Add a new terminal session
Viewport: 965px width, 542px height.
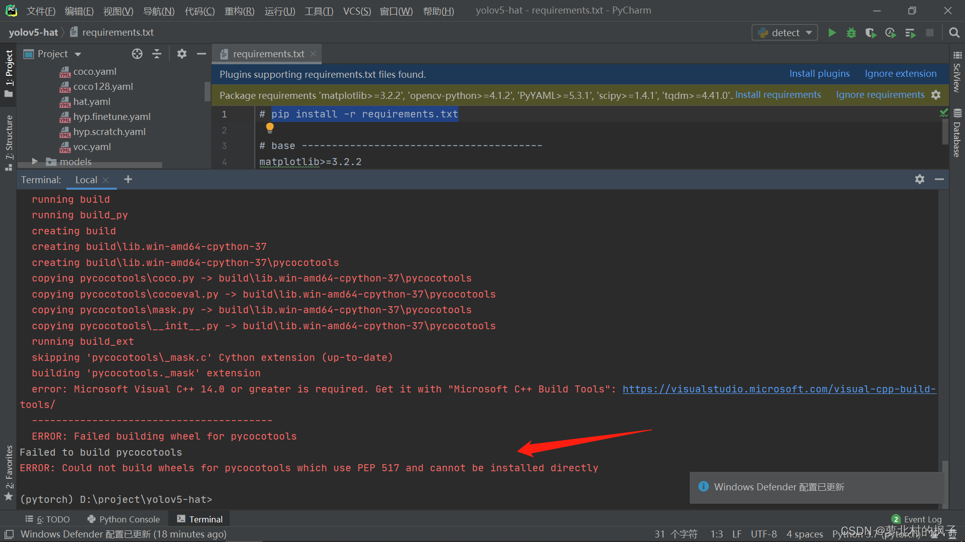pyautogui.click(x=128, y=179)
